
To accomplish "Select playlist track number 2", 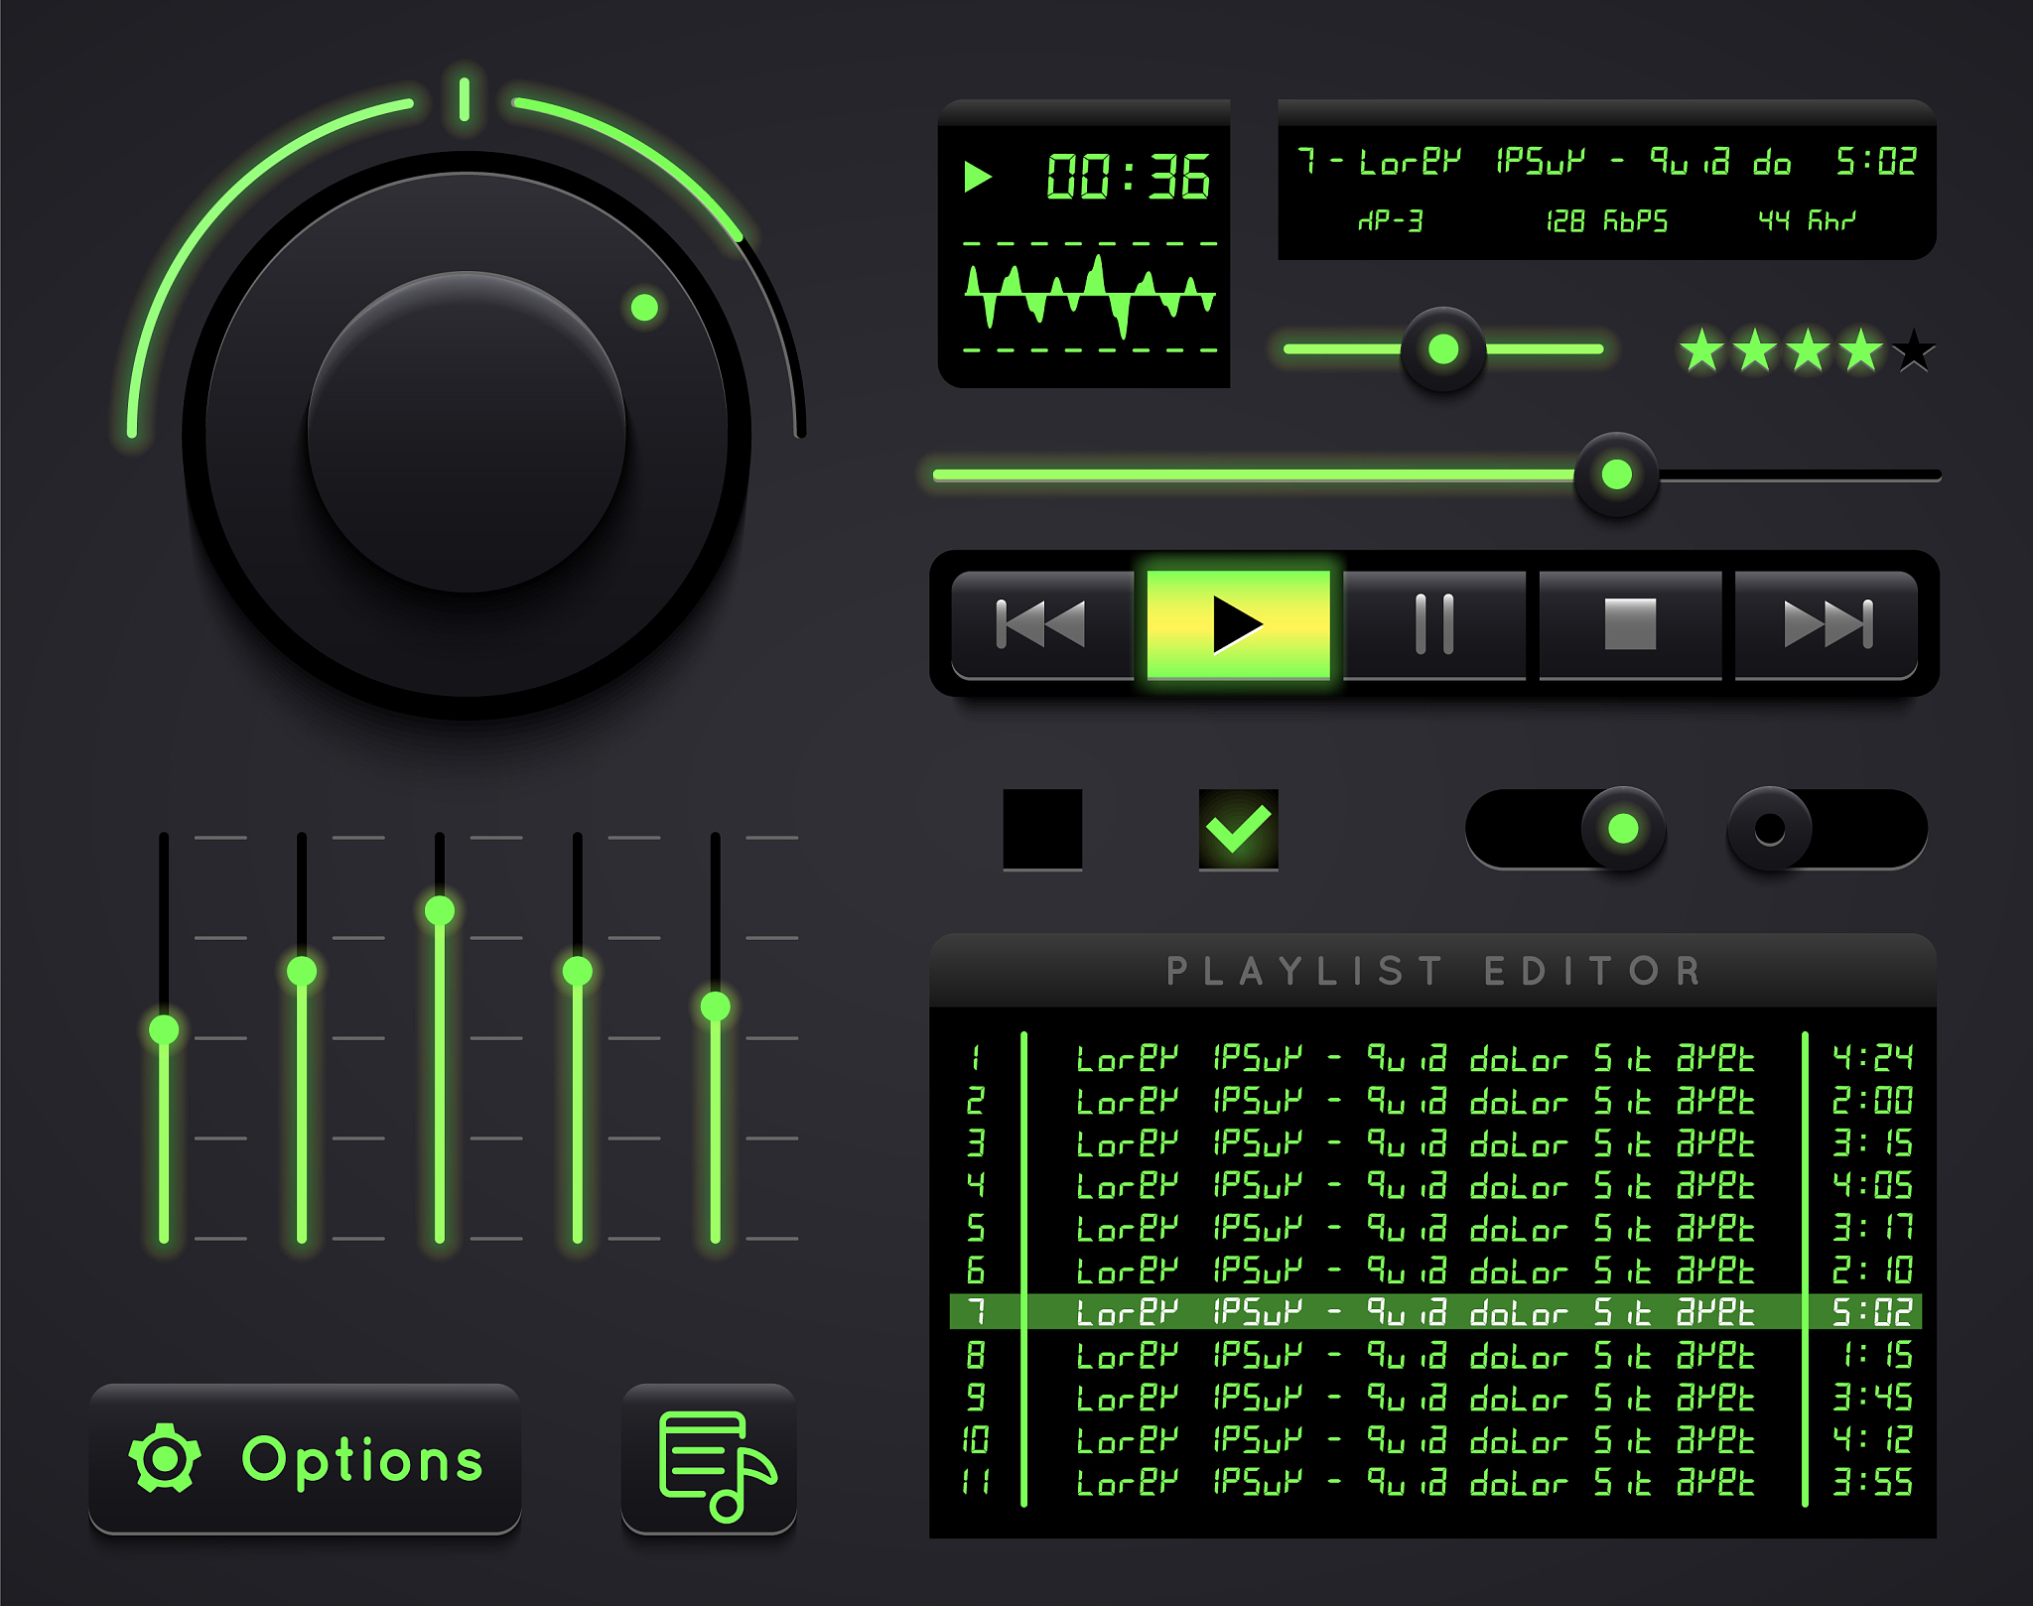I will [1436, 1101].
